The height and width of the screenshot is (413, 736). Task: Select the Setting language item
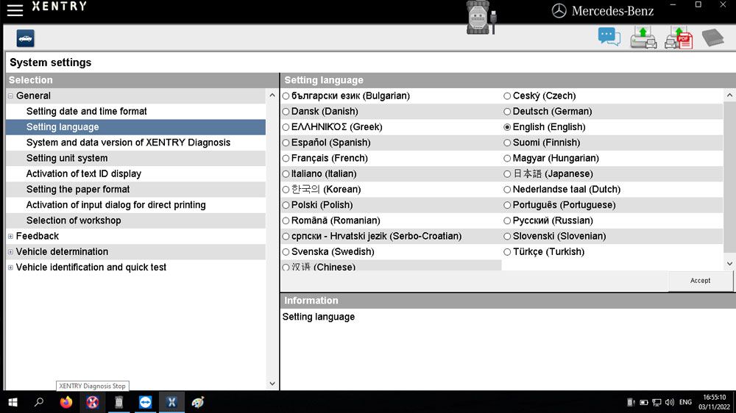click(x=135, y=127)
